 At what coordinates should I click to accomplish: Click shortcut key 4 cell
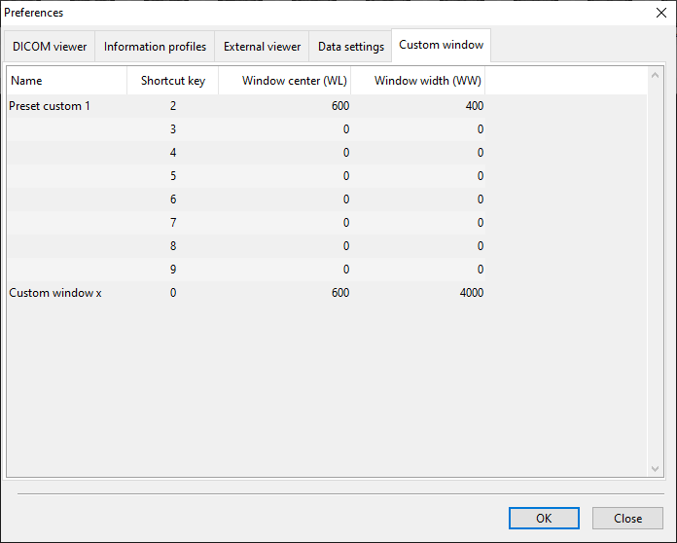point(173,153)
